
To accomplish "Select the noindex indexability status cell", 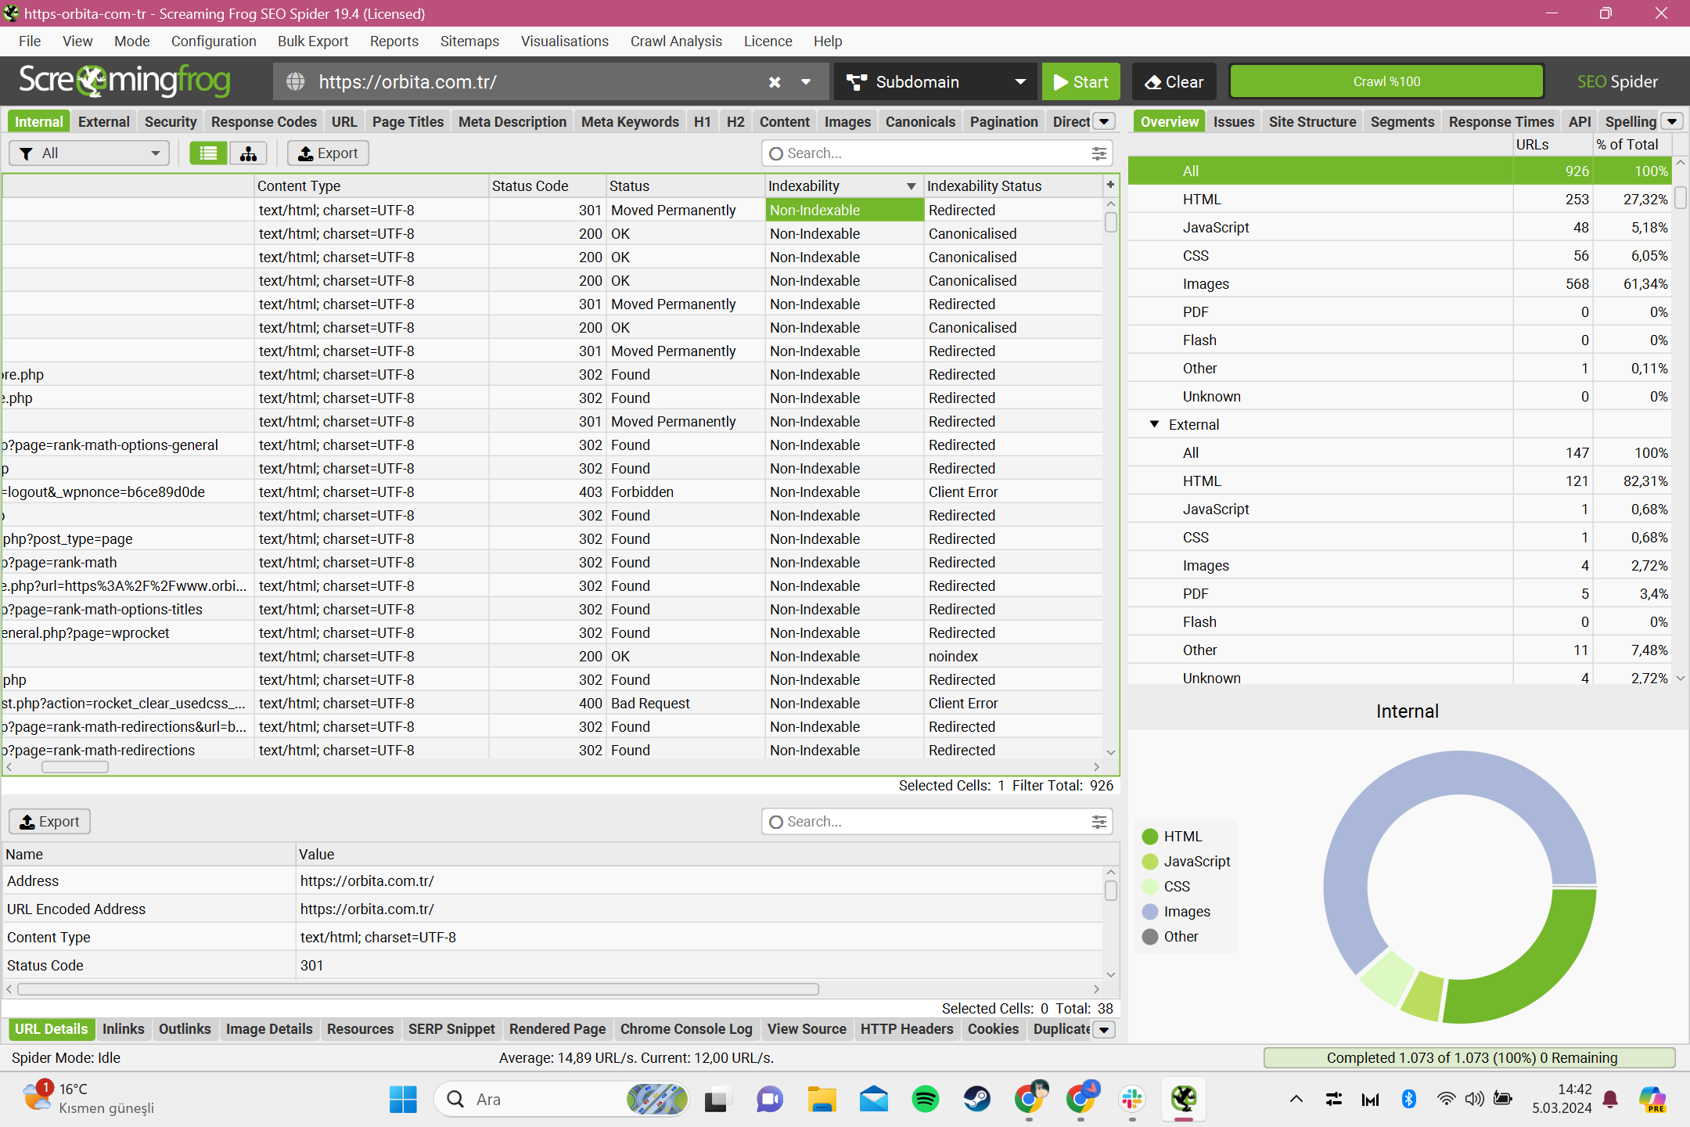I will pos(1013,657).
